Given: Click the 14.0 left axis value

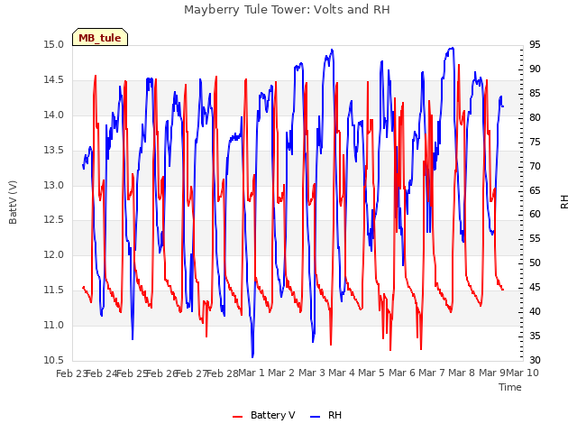Looking at the screenshot, I should pos(53,115).
